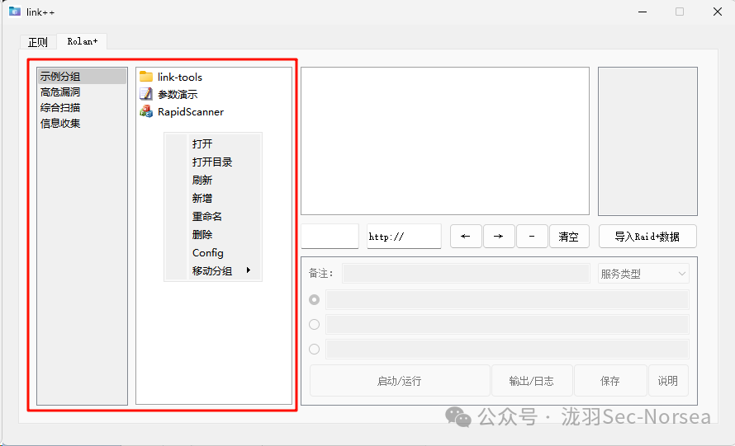Select the second command radio button
This screenshot has width=735, height=446.
click(x=314, y=324)
